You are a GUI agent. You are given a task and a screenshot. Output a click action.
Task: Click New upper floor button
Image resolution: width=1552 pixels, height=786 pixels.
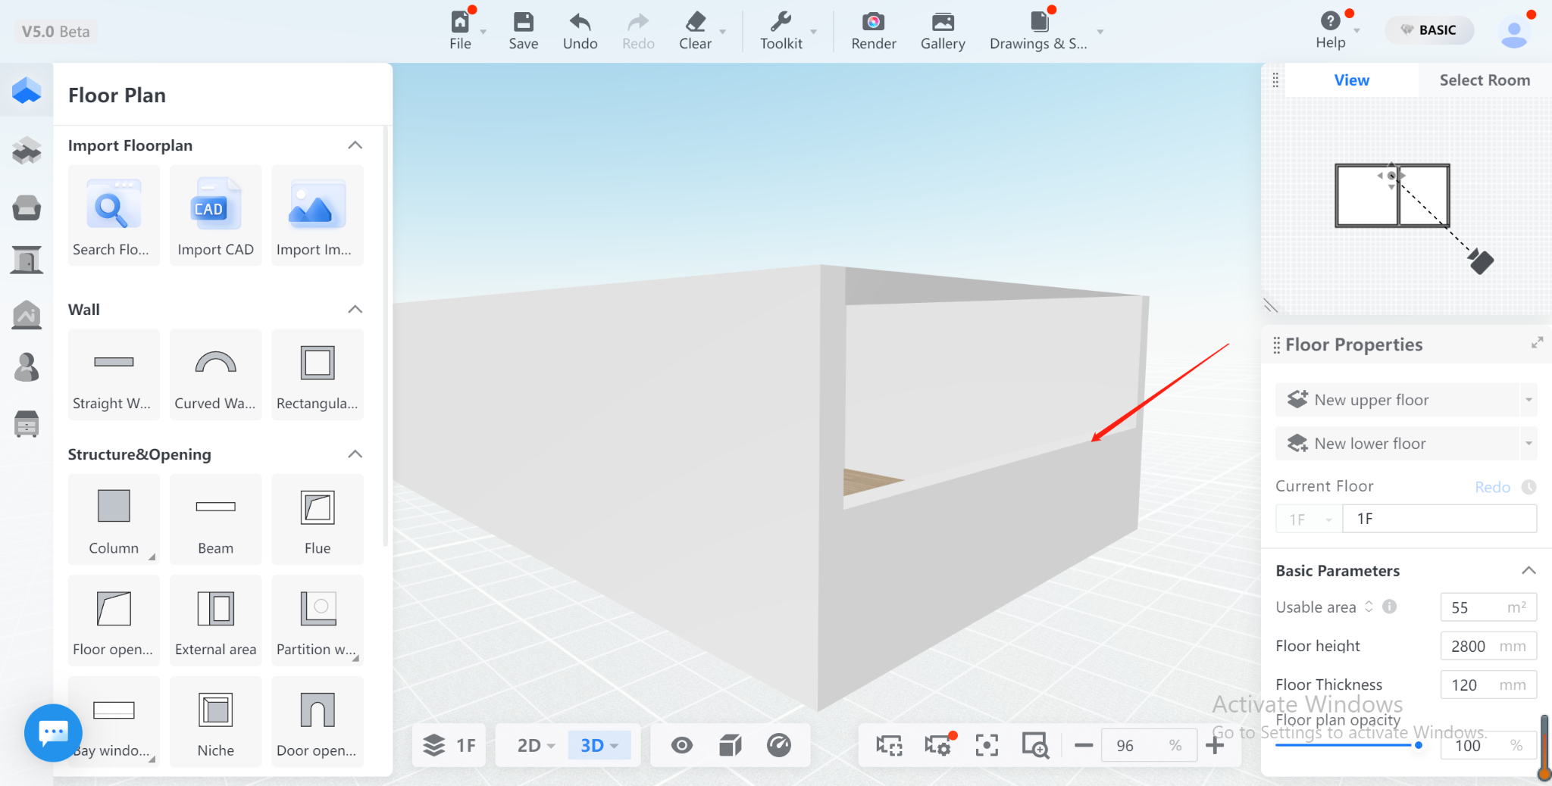point(1397,400)
